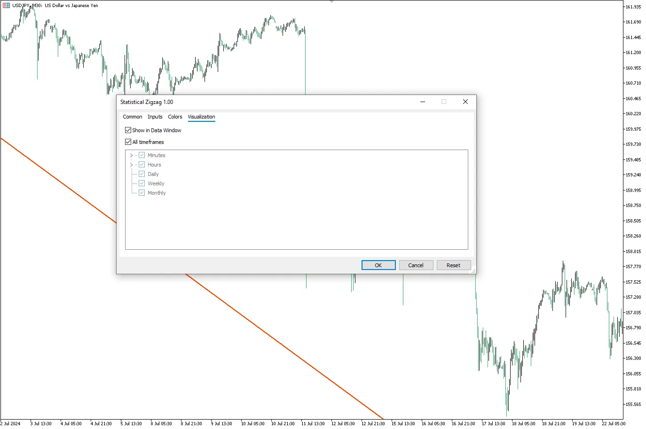Image resolution: width=646 pixels, height=429 pixels.
Task: Click the chart icon beside the USDJPY title
Action: point(6,6)
